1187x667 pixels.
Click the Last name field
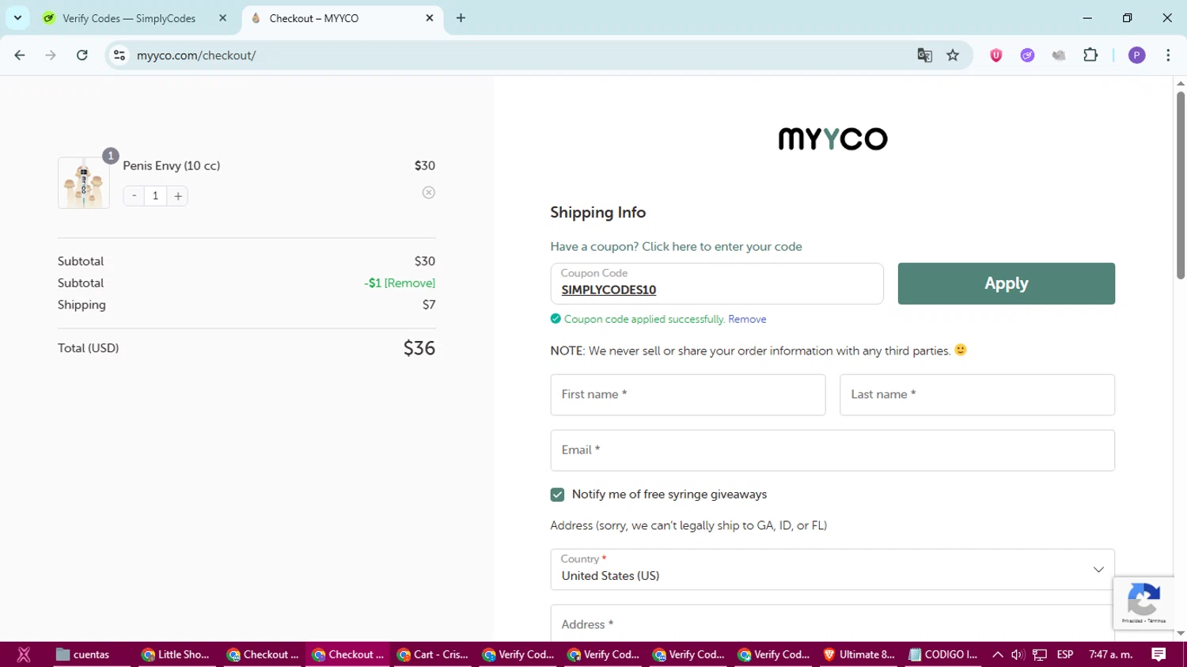[x=977, y=395]
